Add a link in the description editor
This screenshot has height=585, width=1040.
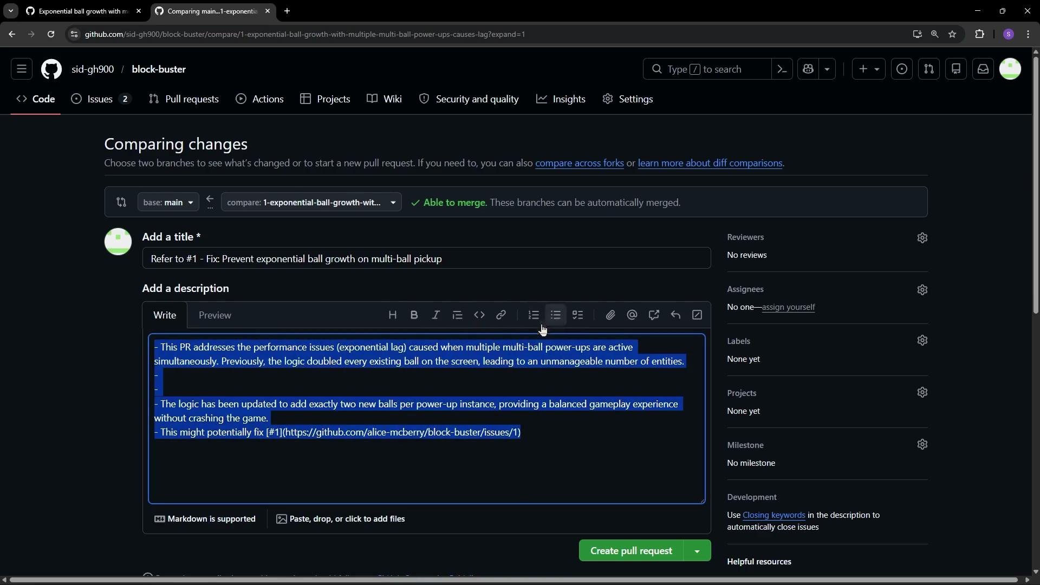pos(501,315)
